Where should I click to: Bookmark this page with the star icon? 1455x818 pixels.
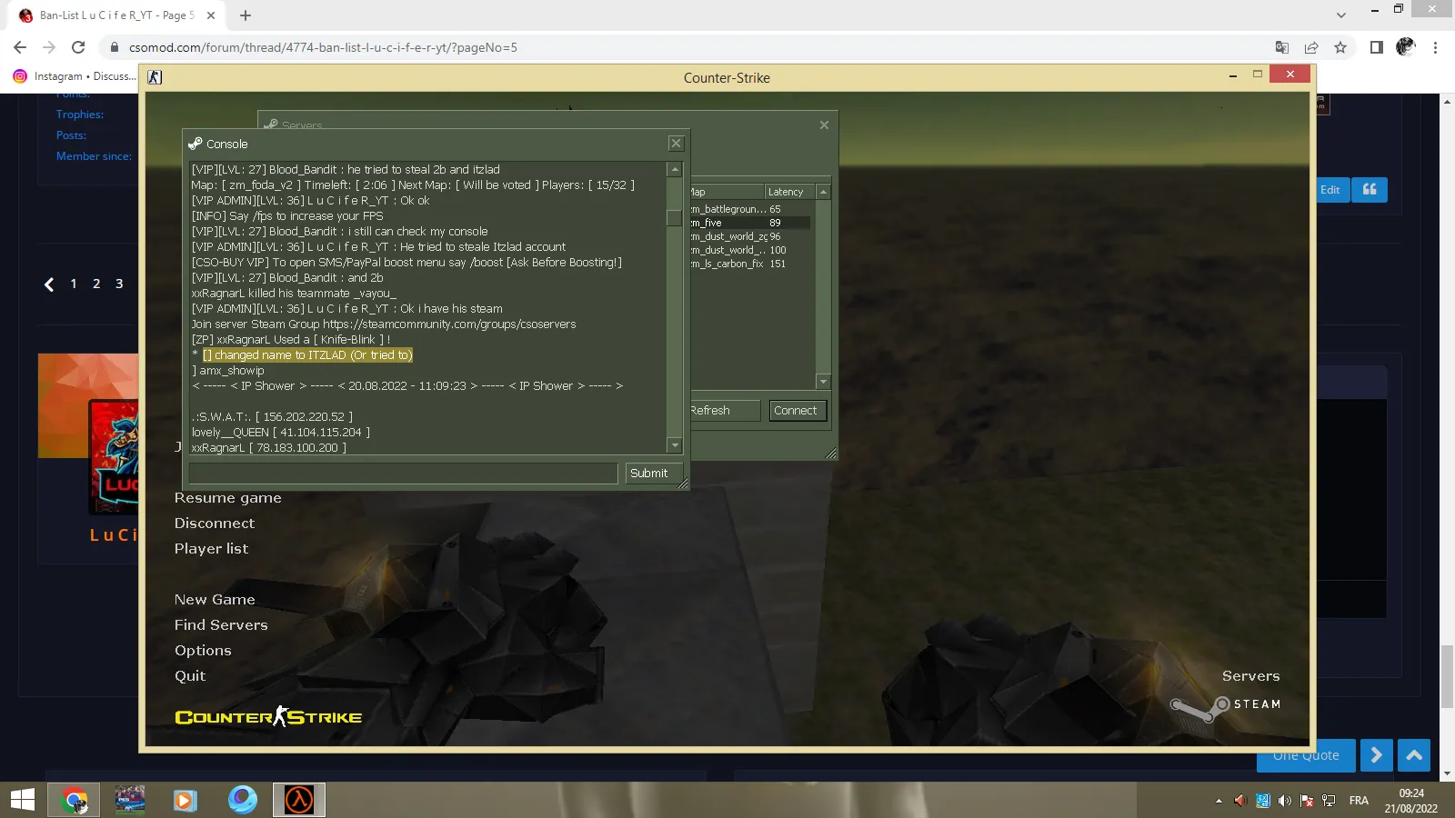1340,47
